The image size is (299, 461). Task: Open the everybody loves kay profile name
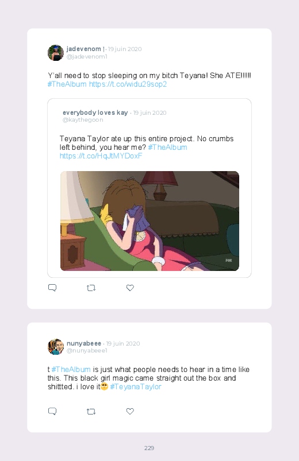point(95,113)
